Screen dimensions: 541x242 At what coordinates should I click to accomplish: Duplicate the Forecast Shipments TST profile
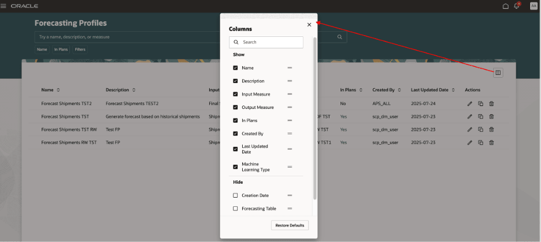481,116
